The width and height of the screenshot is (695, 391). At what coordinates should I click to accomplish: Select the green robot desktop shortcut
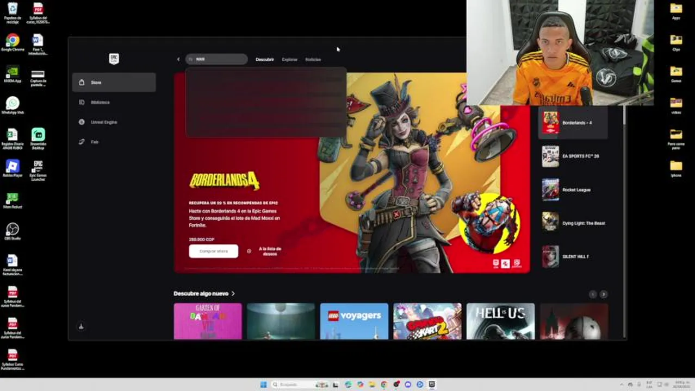coord(13,200)
